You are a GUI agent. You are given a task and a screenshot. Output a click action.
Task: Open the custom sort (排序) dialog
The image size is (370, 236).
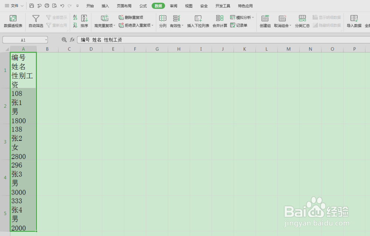pos(84,21)
